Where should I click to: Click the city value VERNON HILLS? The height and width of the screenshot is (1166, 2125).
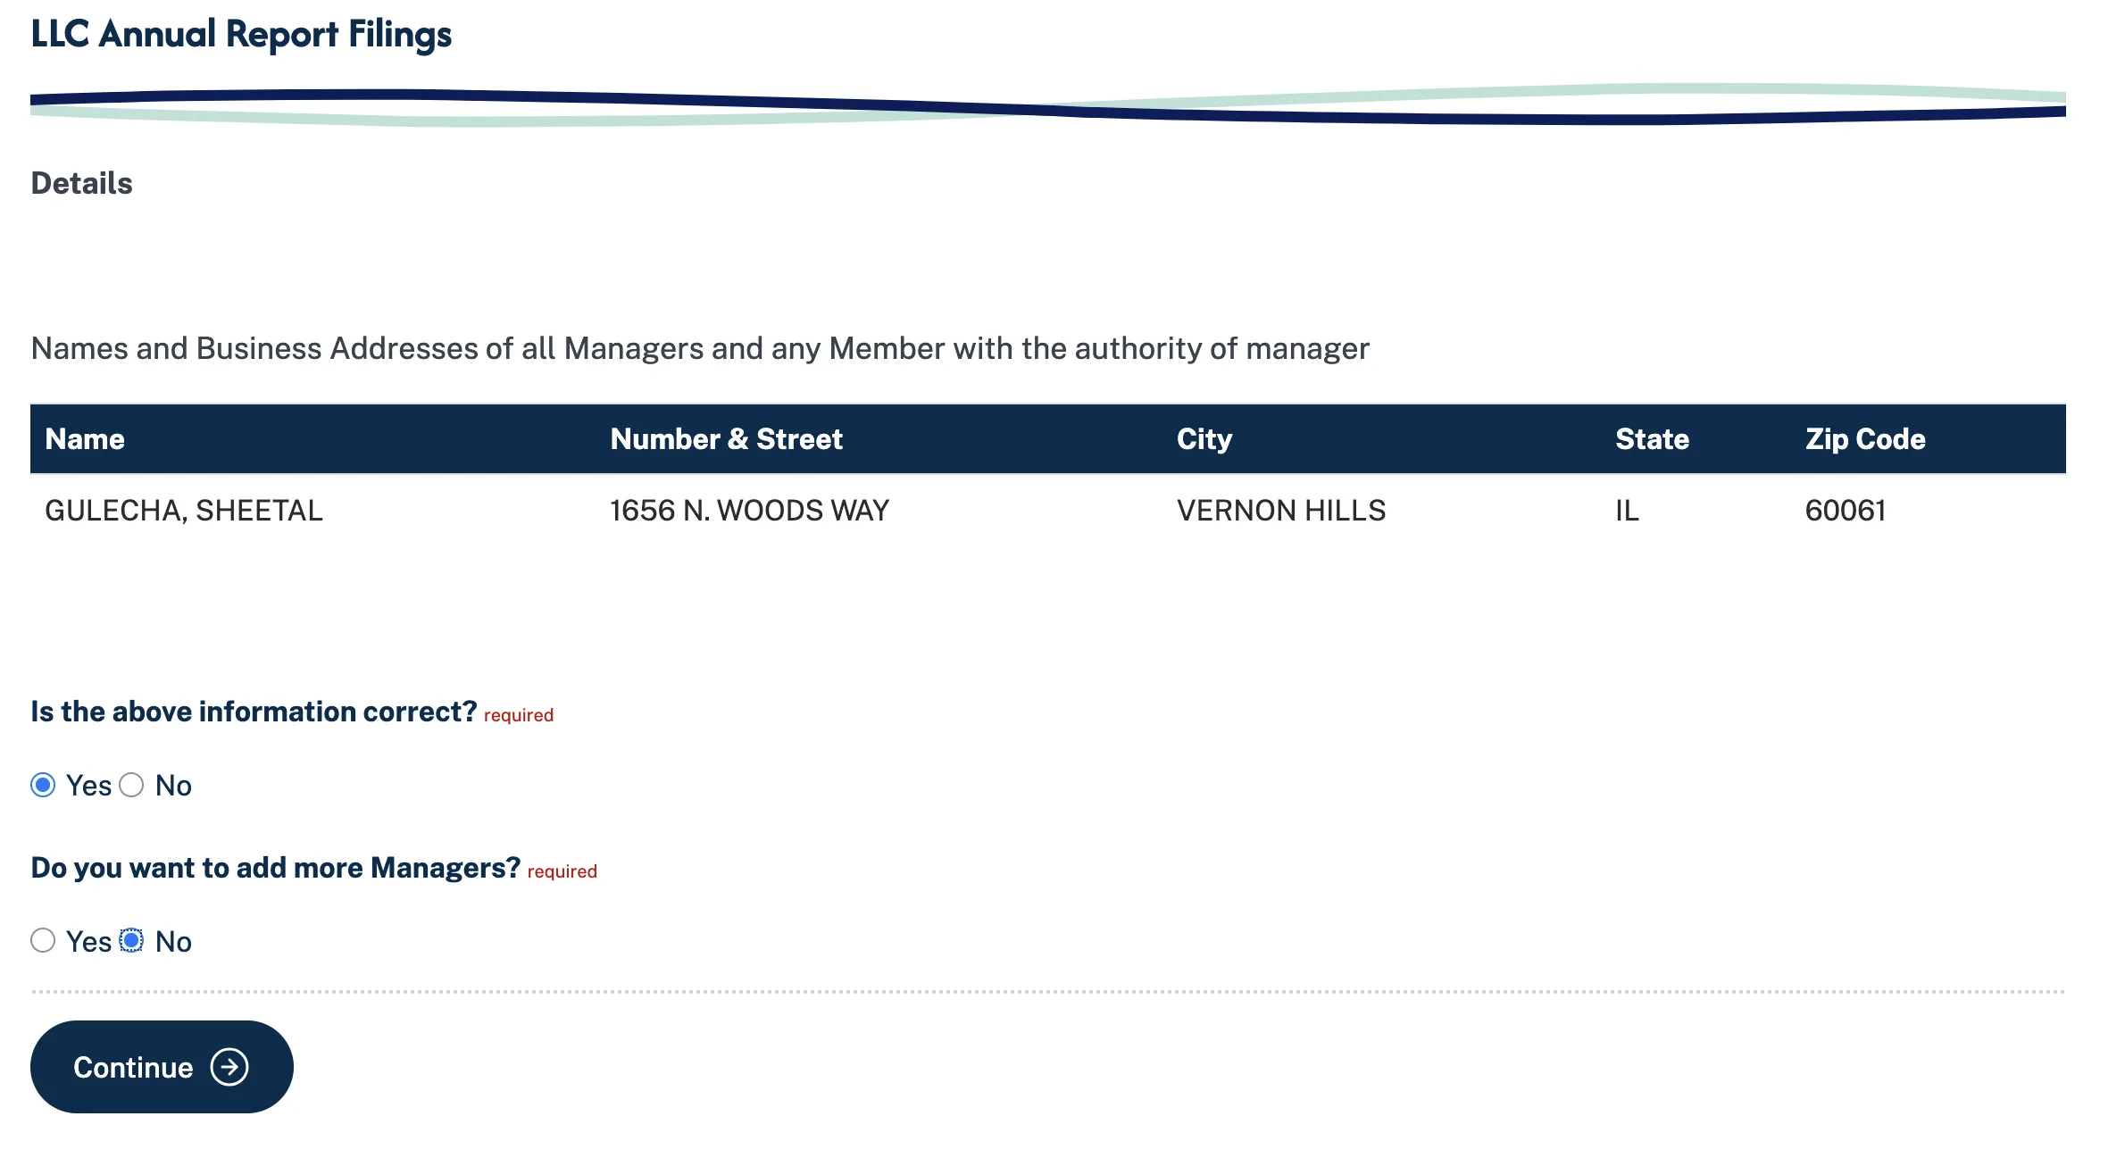tap(1281, 511)
